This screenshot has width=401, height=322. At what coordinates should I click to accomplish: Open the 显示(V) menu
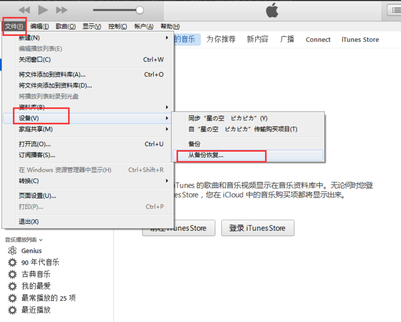tap(92, 26)
